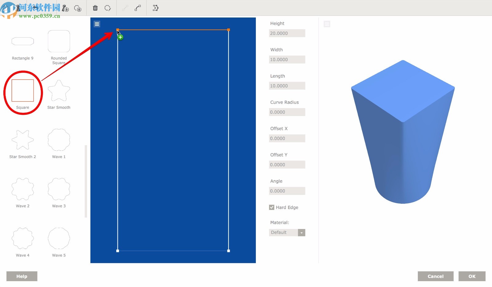This screenshot has width=492, height=287.
Task: Choose the Rounded Square shape
Action: [58, 41]
